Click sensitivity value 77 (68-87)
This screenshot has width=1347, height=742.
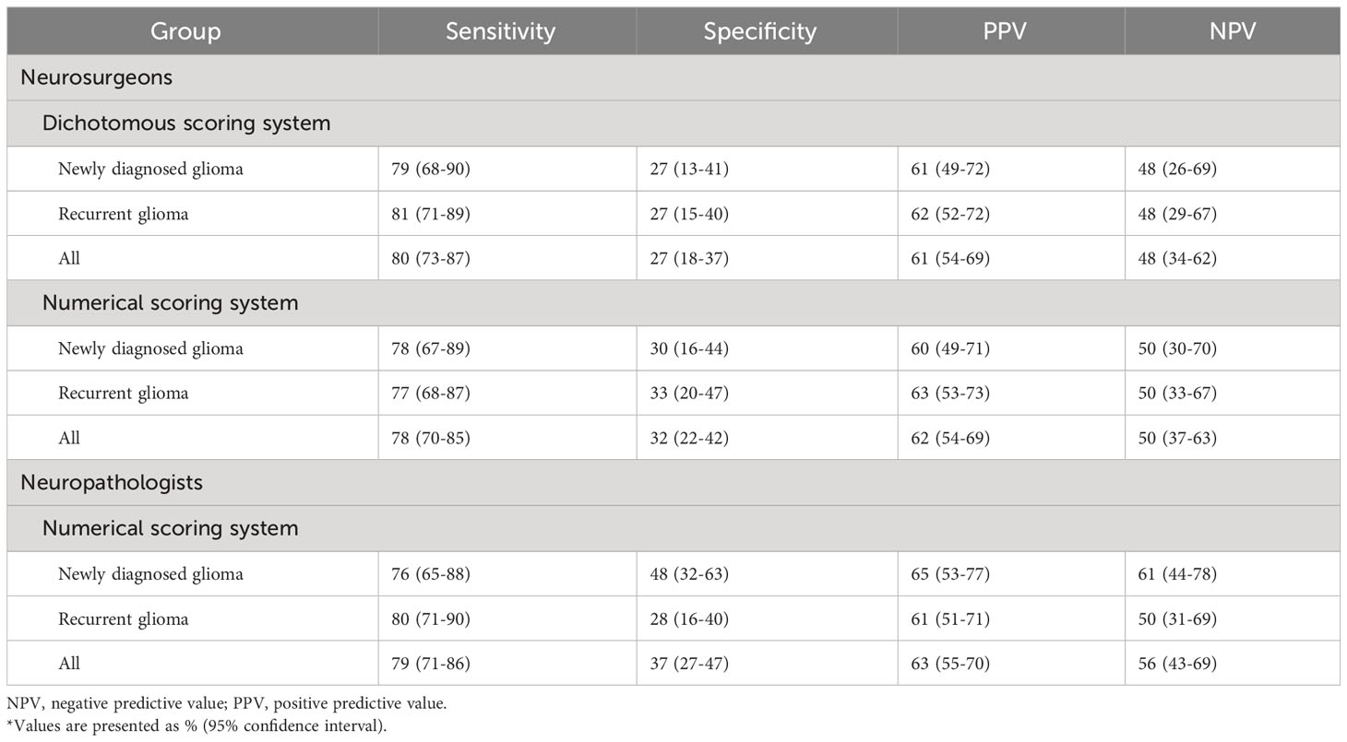[x=431, y=393]
